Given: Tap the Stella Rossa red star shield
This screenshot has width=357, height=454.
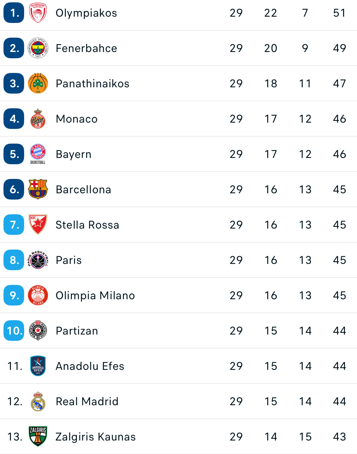Looking at the screenshot, I should [38, 225].
